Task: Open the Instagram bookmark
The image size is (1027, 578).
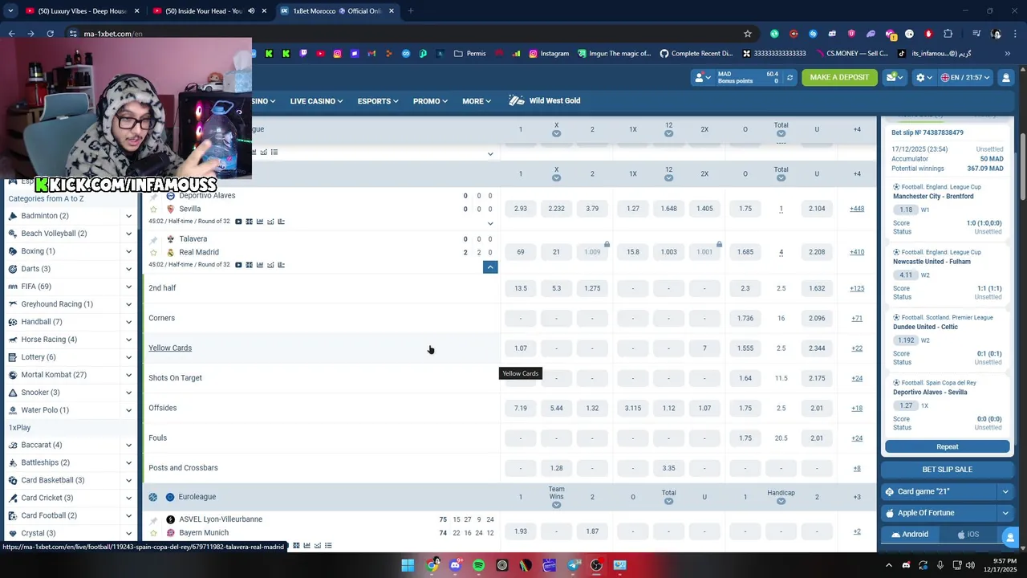Action: [548, 54]
